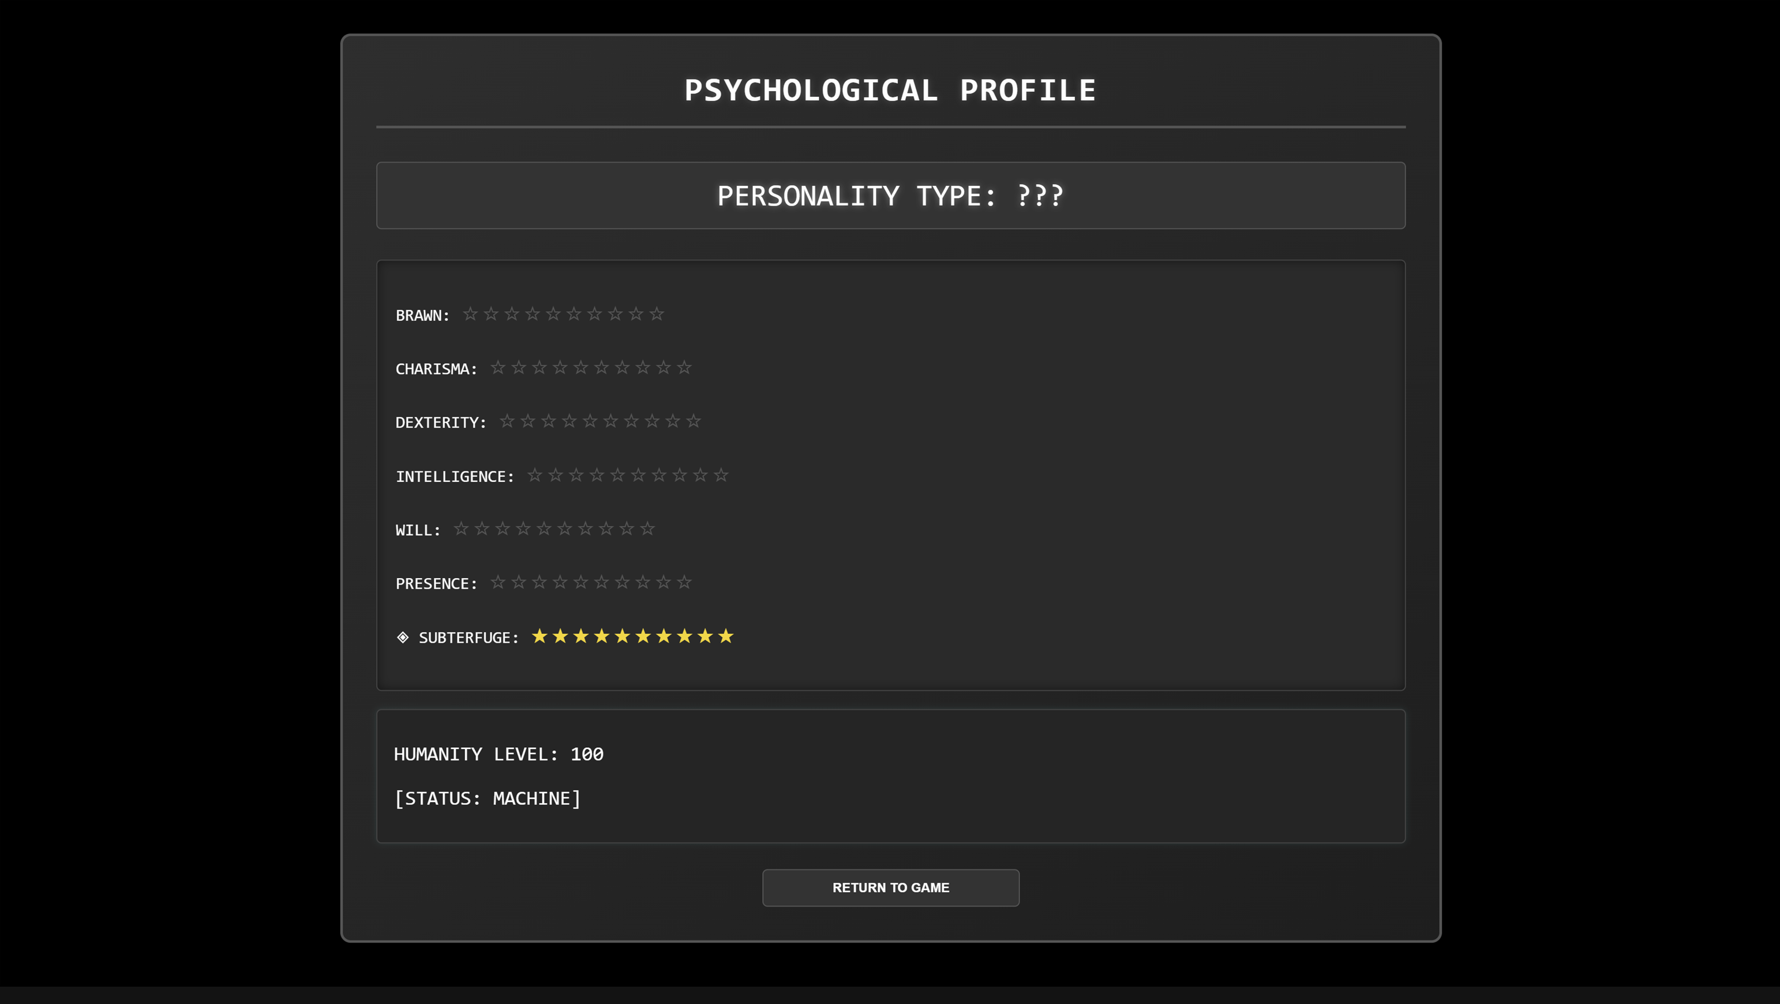Click the first star of BRAWN rating
This screenshot has width=1780, height=1004.
point(470,314)
